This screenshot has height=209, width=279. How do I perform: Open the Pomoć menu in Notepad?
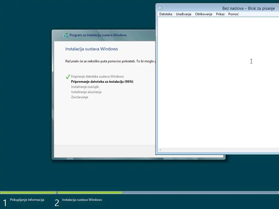tap(233, 14)
